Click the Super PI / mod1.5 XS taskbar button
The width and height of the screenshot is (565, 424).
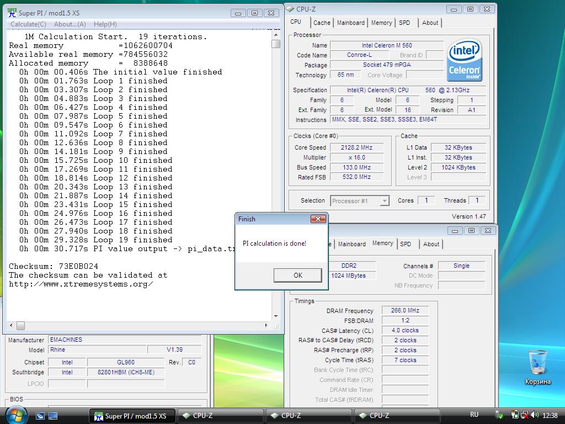coord(132,416)
